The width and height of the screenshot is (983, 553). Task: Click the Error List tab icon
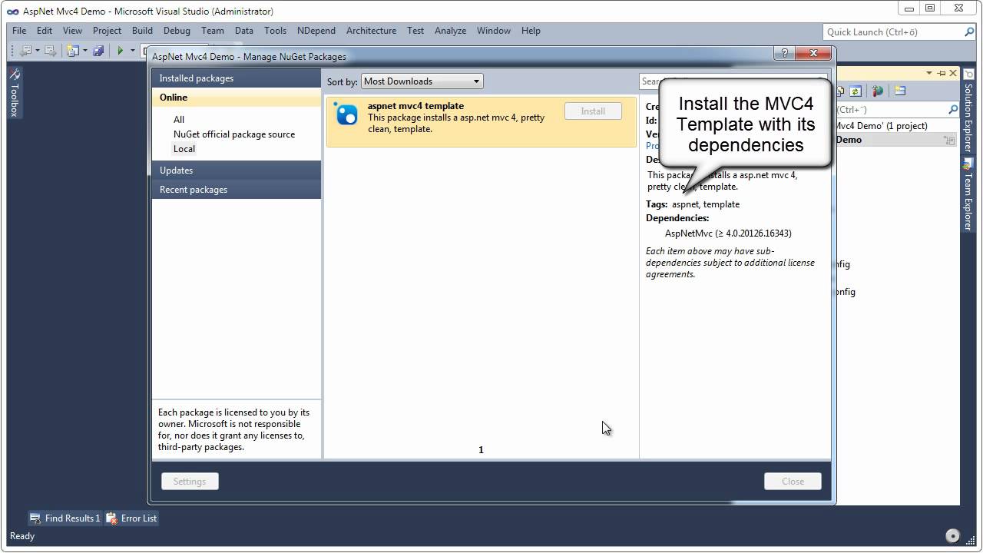(x=111, y=518)
